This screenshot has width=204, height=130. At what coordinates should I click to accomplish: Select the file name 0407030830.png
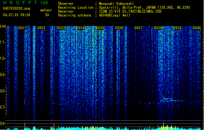[17, 8]
